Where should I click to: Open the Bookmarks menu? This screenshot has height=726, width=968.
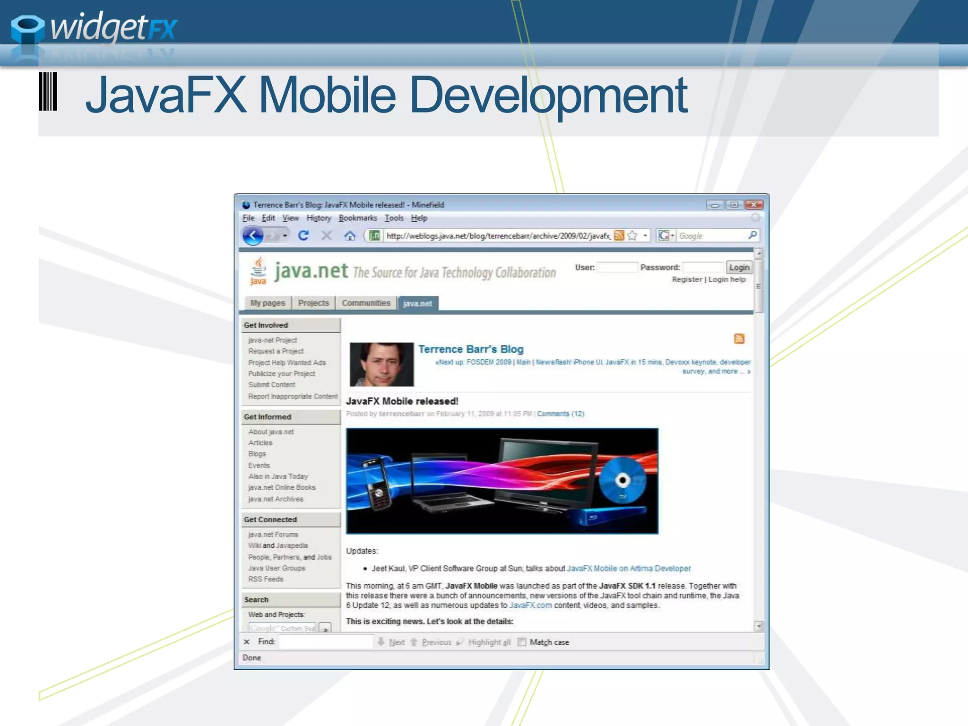click(x=358, y=218)
